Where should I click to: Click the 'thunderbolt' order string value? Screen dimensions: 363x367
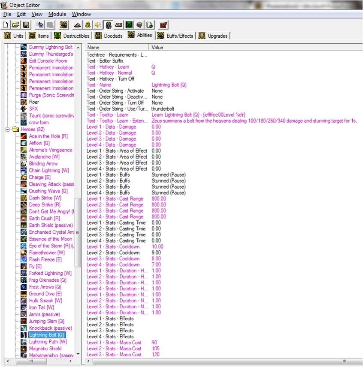pyautogui.click(x=163, y=109)
